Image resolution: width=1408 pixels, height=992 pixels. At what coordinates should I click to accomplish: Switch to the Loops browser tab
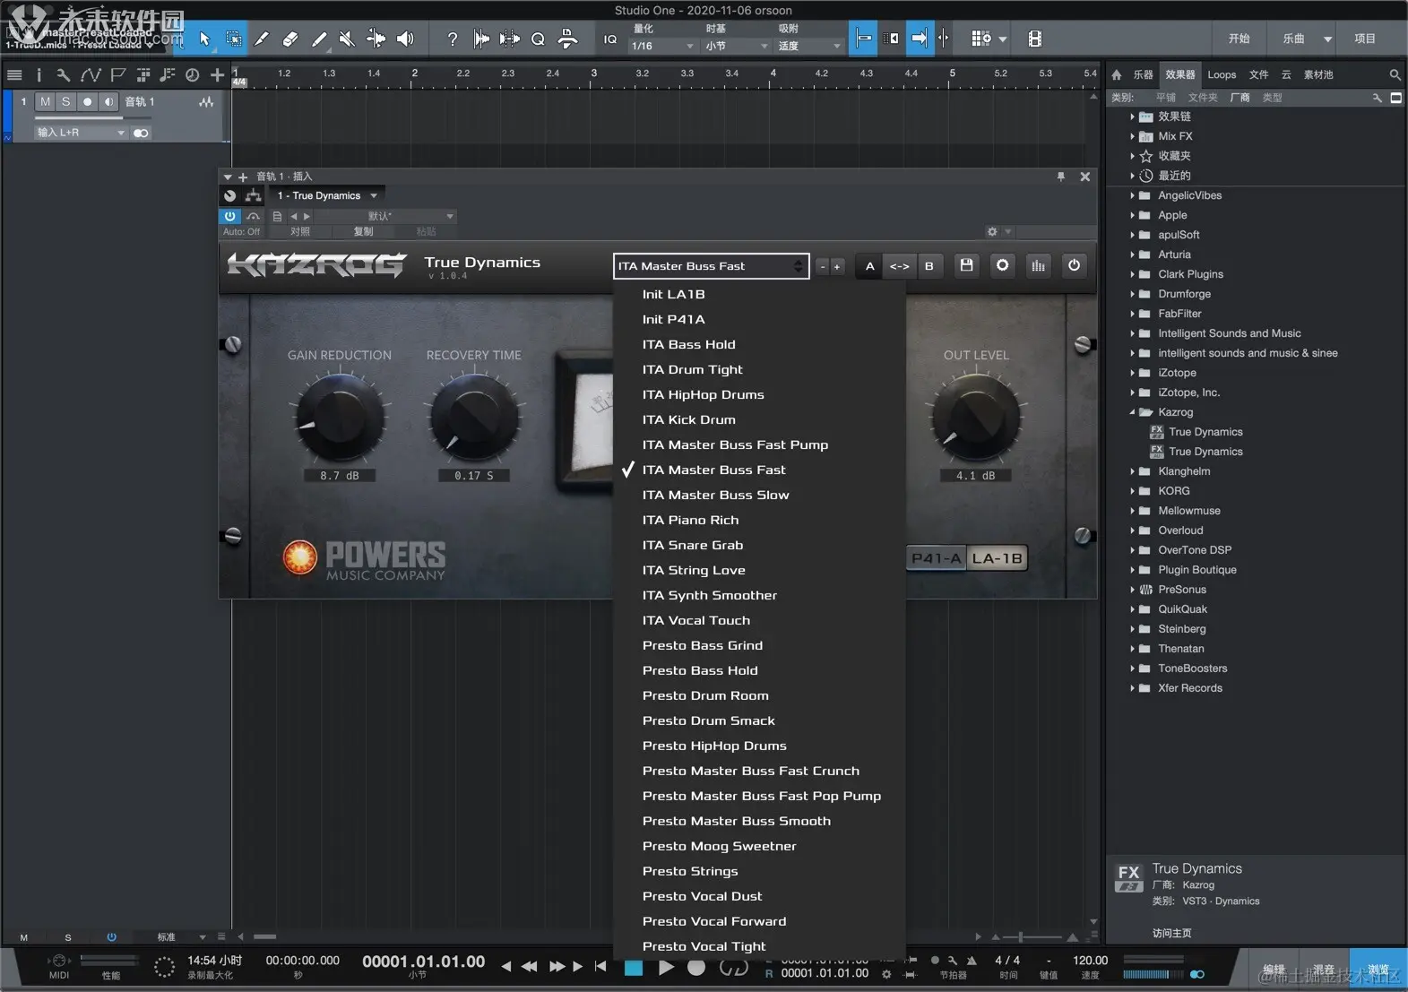[1221, 75]
